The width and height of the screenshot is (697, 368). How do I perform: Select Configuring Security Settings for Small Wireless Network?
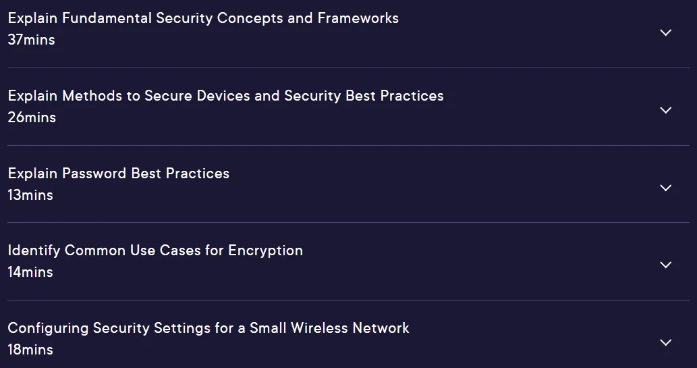[x=208, y=328]
